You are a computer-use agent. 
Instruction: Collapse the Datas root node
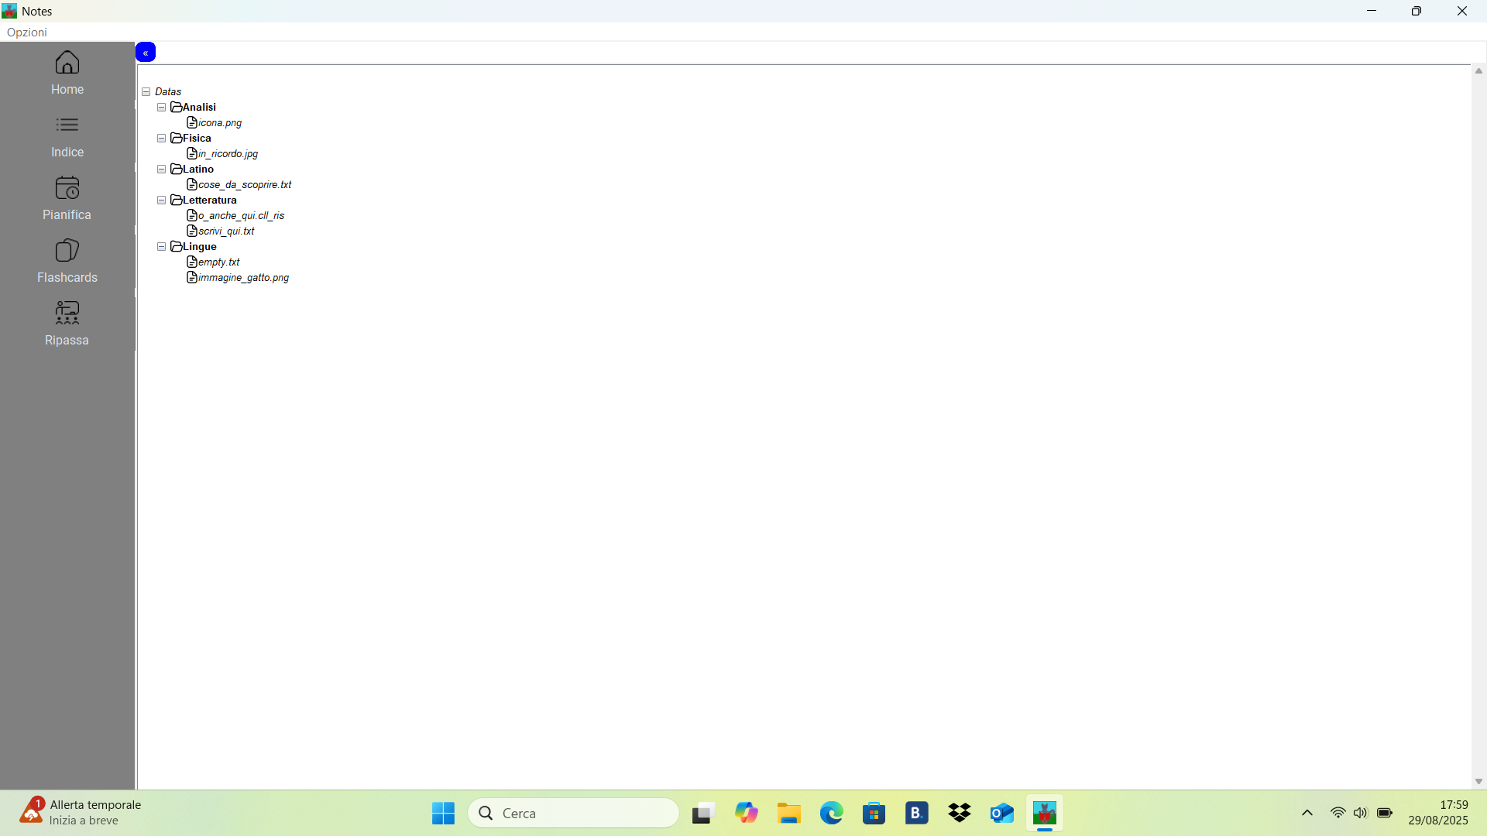pos(146,92)
